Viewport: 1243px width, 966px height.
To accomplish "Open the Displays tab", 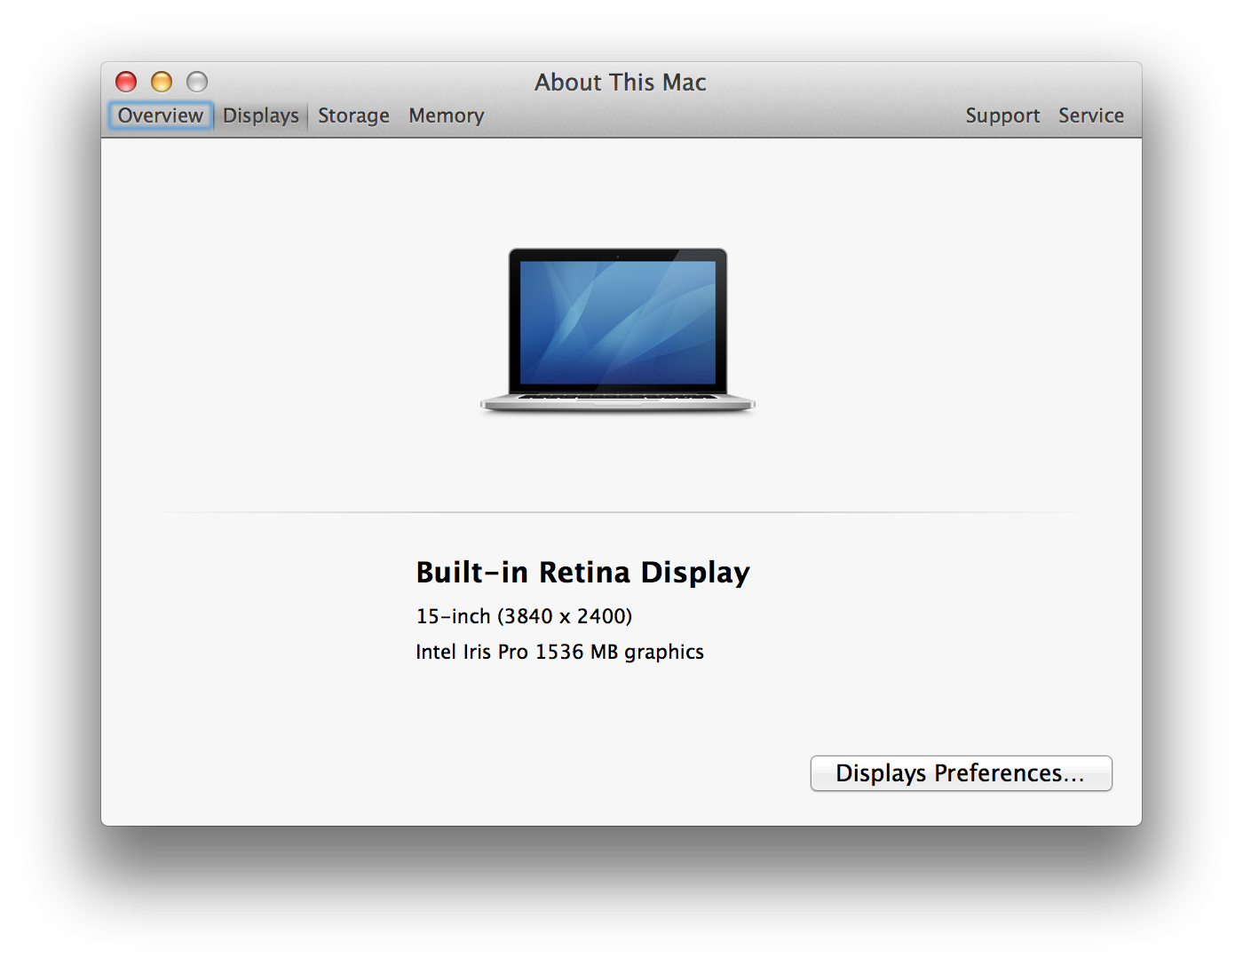I will [260, 115].
